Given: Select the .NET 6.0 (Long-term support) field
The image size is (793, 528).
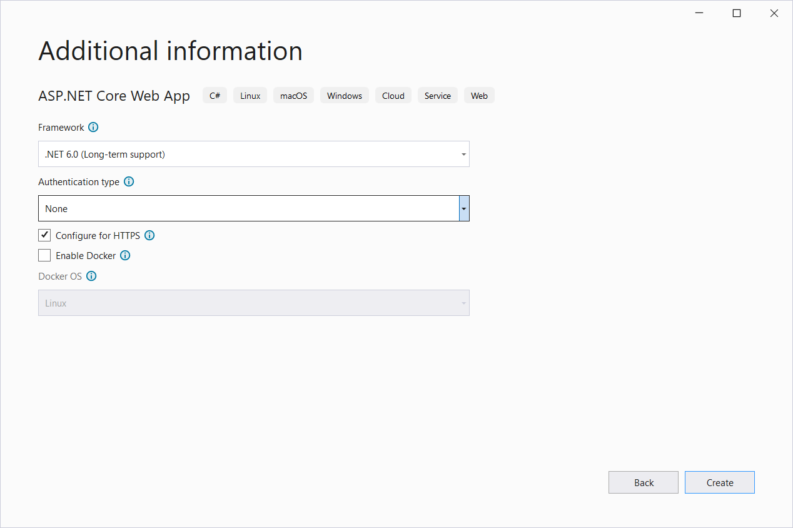Looking at the screenshot, I should click(x=254, y=154).
